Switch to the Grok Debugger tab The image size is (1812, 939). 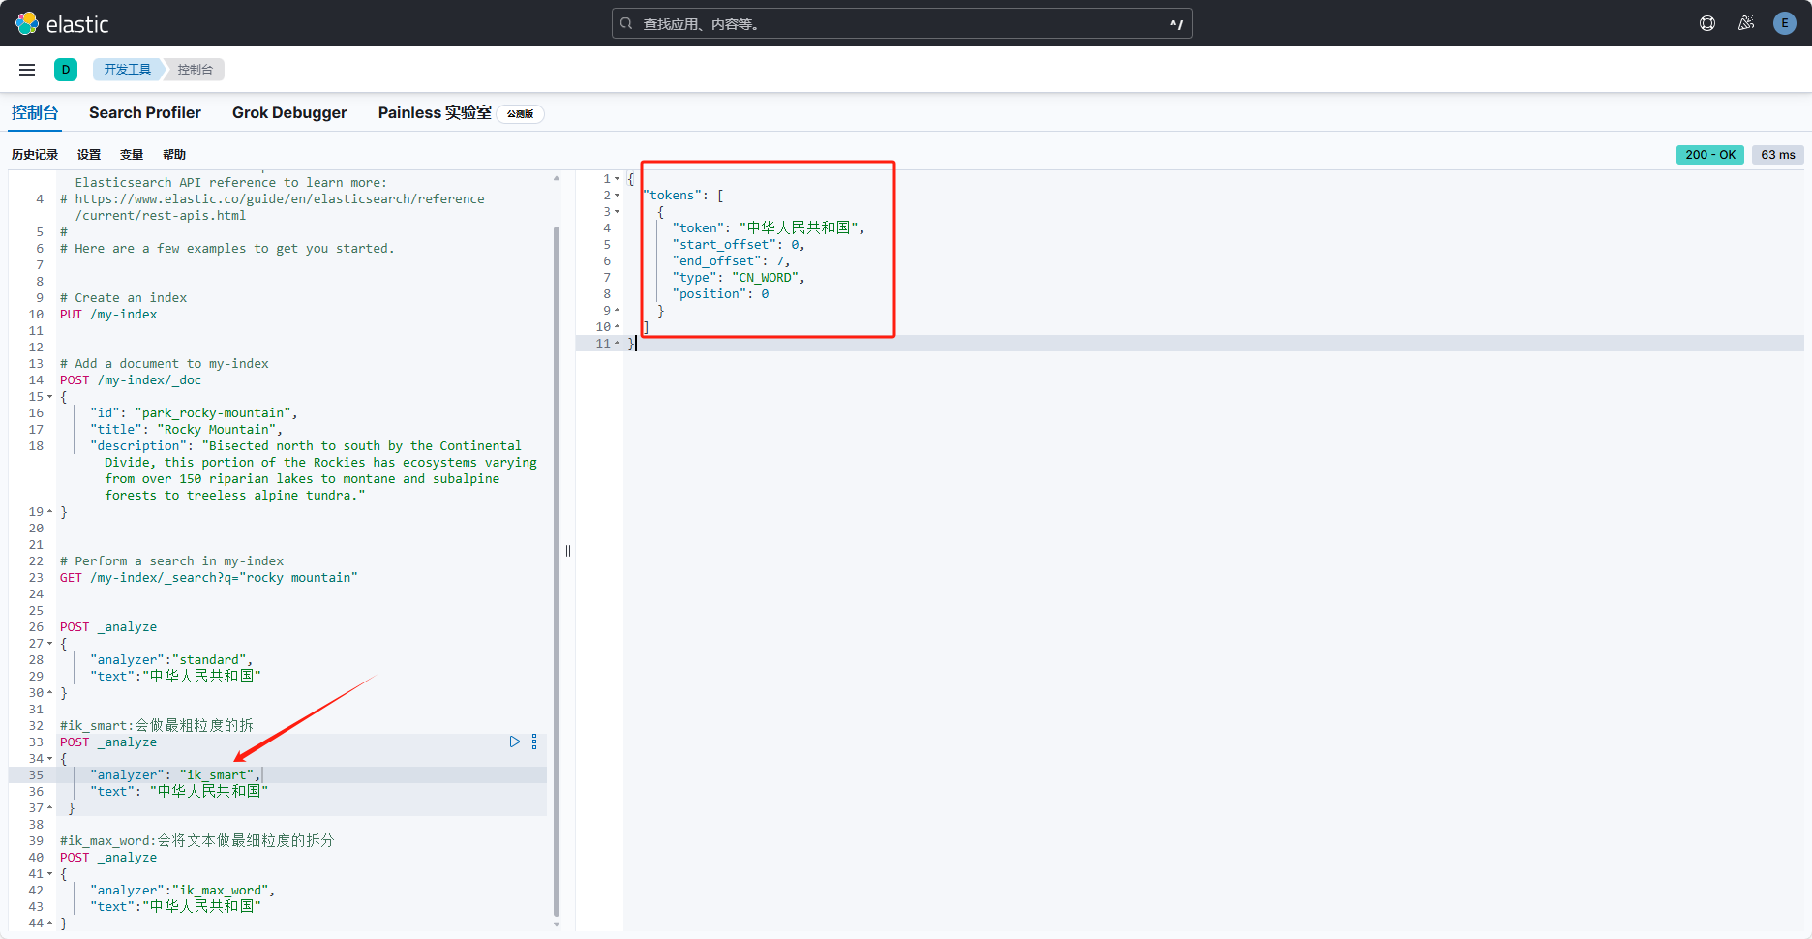click(289, 112)
